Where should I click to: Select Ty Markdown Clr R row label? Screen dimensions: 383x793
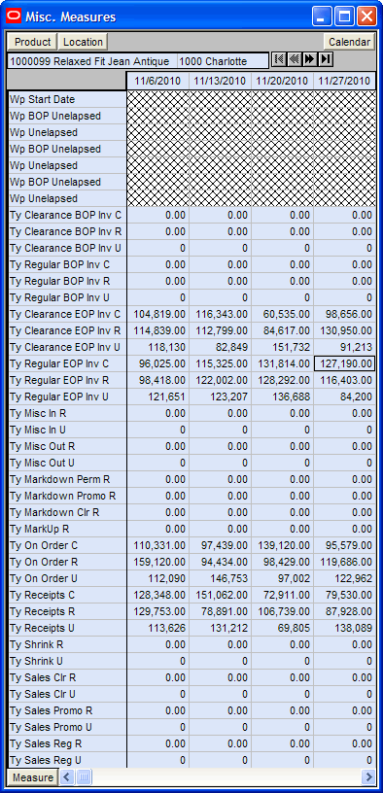(x=67, y=513)
